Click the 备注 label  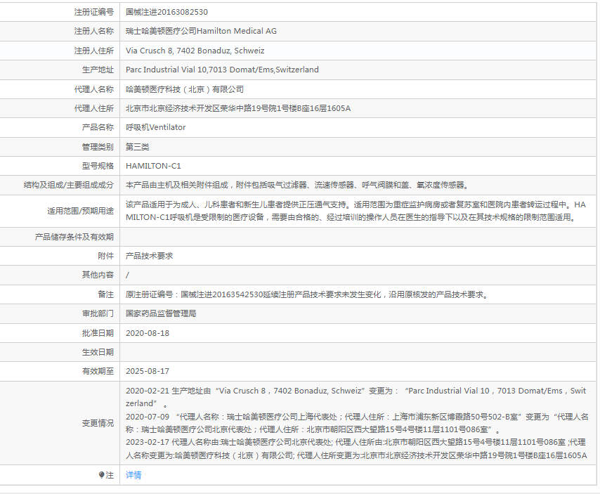(x=106, y=294)
